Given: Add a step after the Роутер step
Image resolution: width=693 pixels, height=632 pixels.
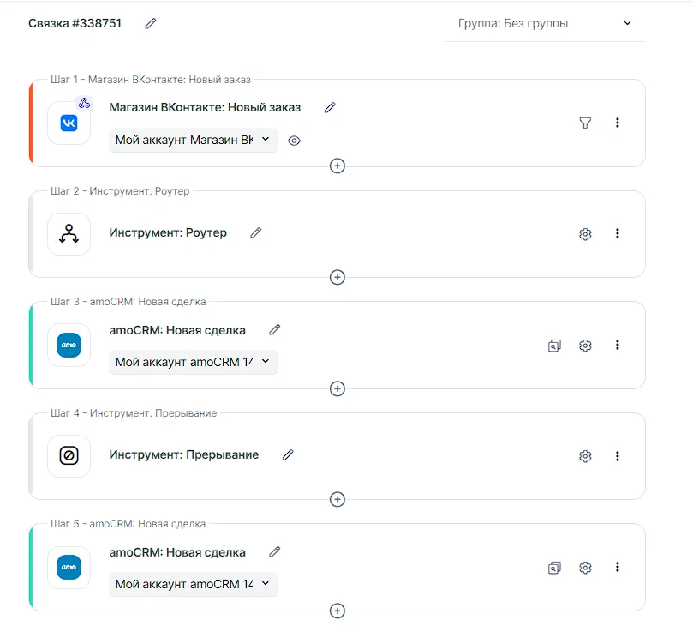Looking at the screenshot, I should coord(338,277).
